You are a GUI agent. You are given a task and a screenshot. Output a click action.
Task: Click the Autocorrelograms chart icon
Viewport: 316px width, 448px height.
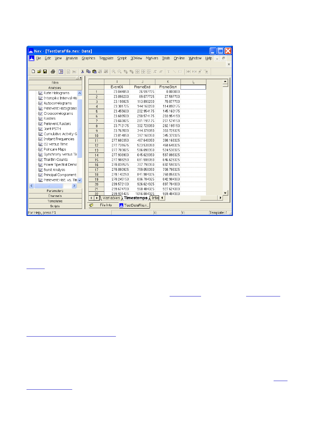[40, 103]
